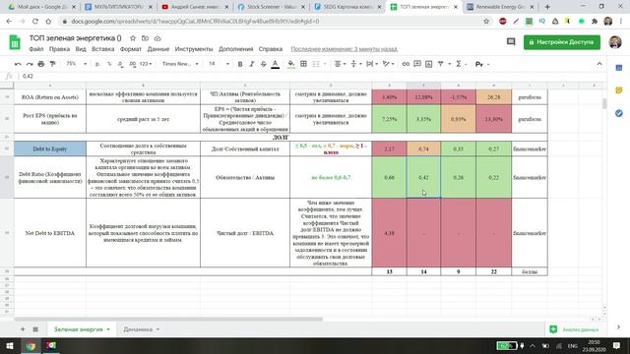Open the Файл menu

click(36, 49)
